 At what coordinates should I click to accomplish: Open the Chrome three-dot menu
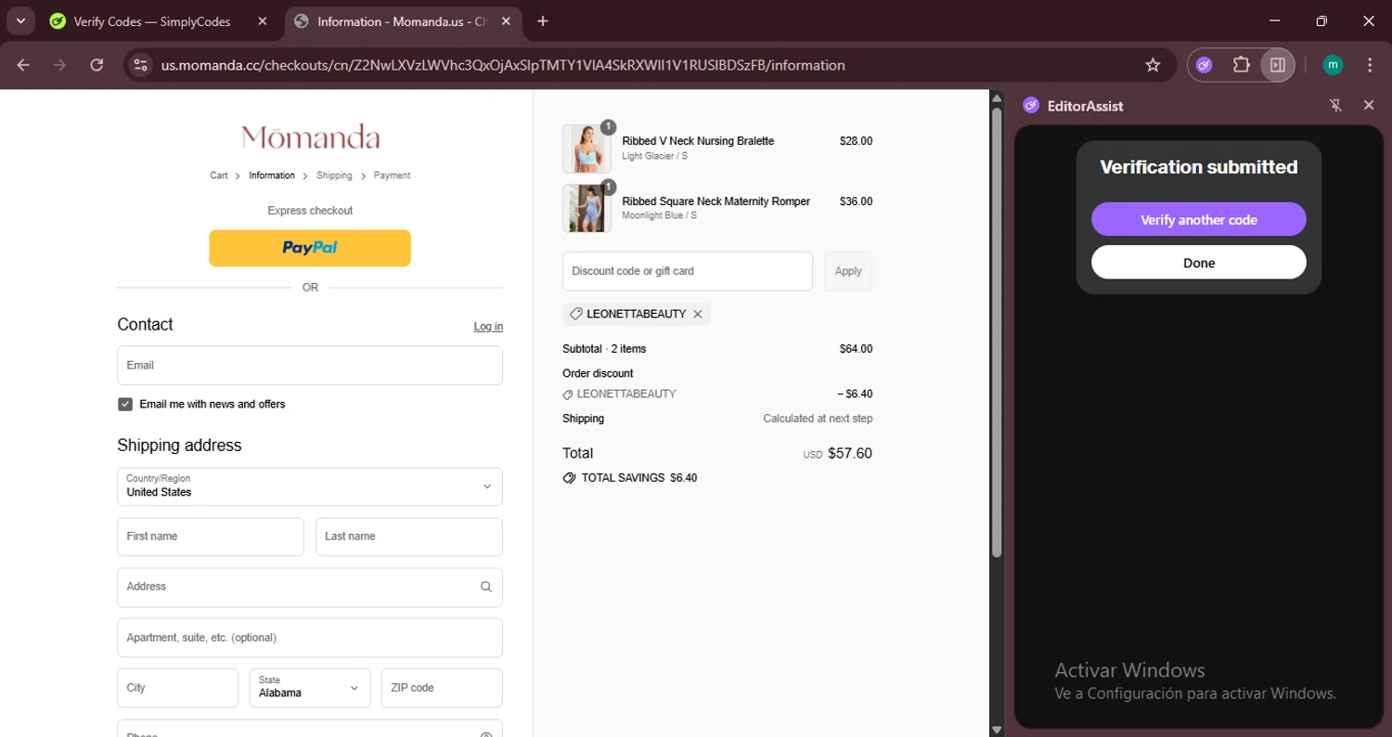[x=1370, y=65]
